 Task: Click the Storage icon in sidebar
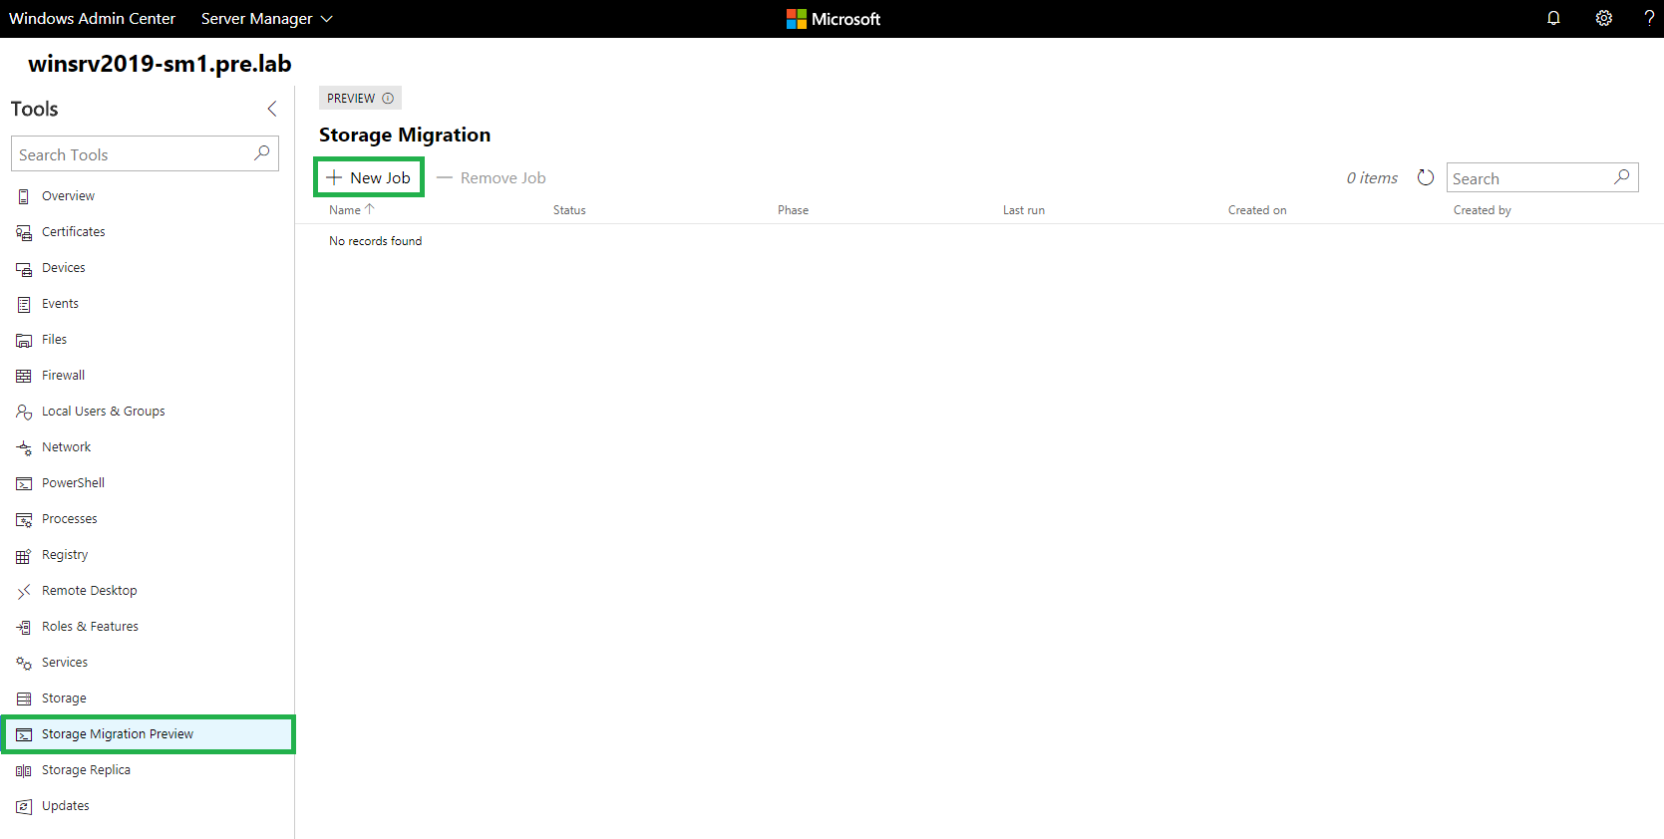coord(24,699)
